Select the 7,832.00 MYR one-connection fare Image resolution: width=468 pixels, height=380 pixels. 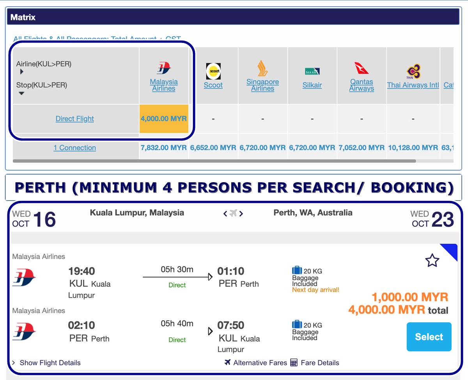[x=164, y=147]
